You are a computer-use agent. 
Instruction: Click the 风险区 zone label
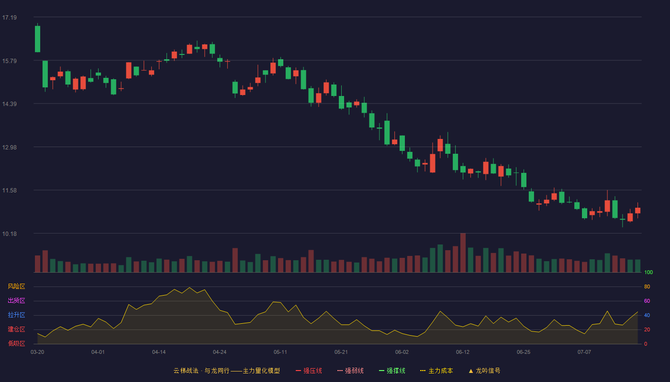(16, 286)
